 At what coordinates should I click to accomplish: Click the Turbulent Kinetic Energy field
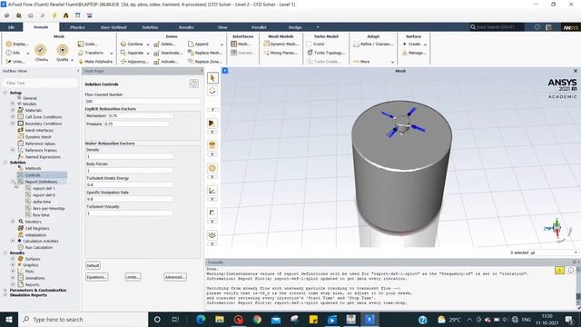coord(130,184)
